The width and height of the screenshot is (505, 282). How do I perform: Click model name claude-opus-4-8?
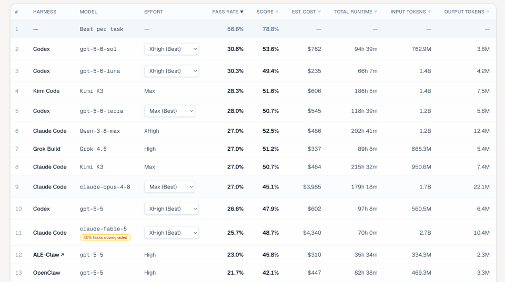[x=105, y=186]
